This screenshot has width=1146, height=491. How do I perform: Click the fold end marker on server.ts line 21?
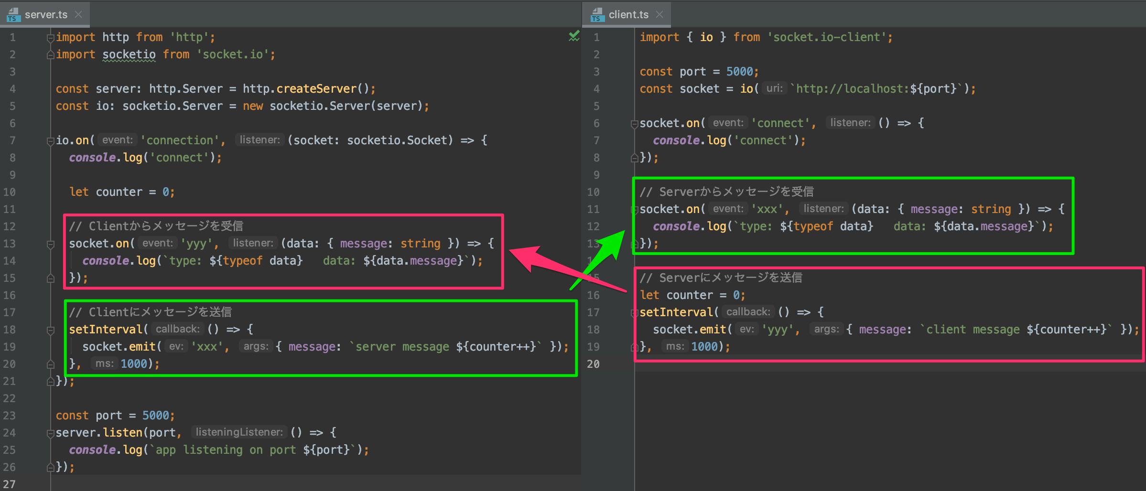point(50,382)
